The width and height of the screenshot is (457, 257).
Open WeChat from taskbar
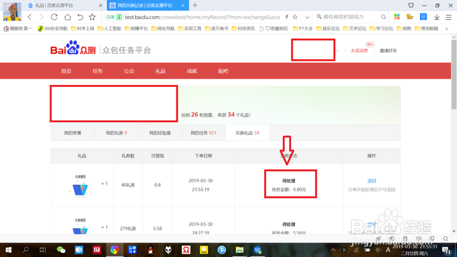tap(61, 250)
